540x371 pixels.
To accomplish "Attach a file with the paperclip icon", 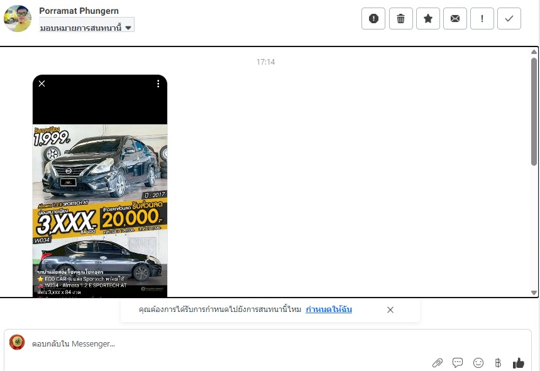I will coord(438,363).
